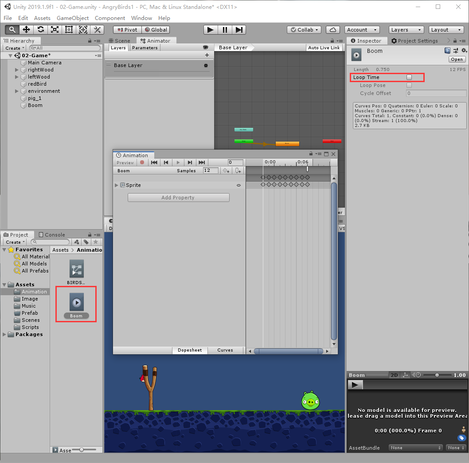Viewport: 469px width, 463px height.
Task: Click the Pause button in Unity toolbar
Action: click(225, 30)
